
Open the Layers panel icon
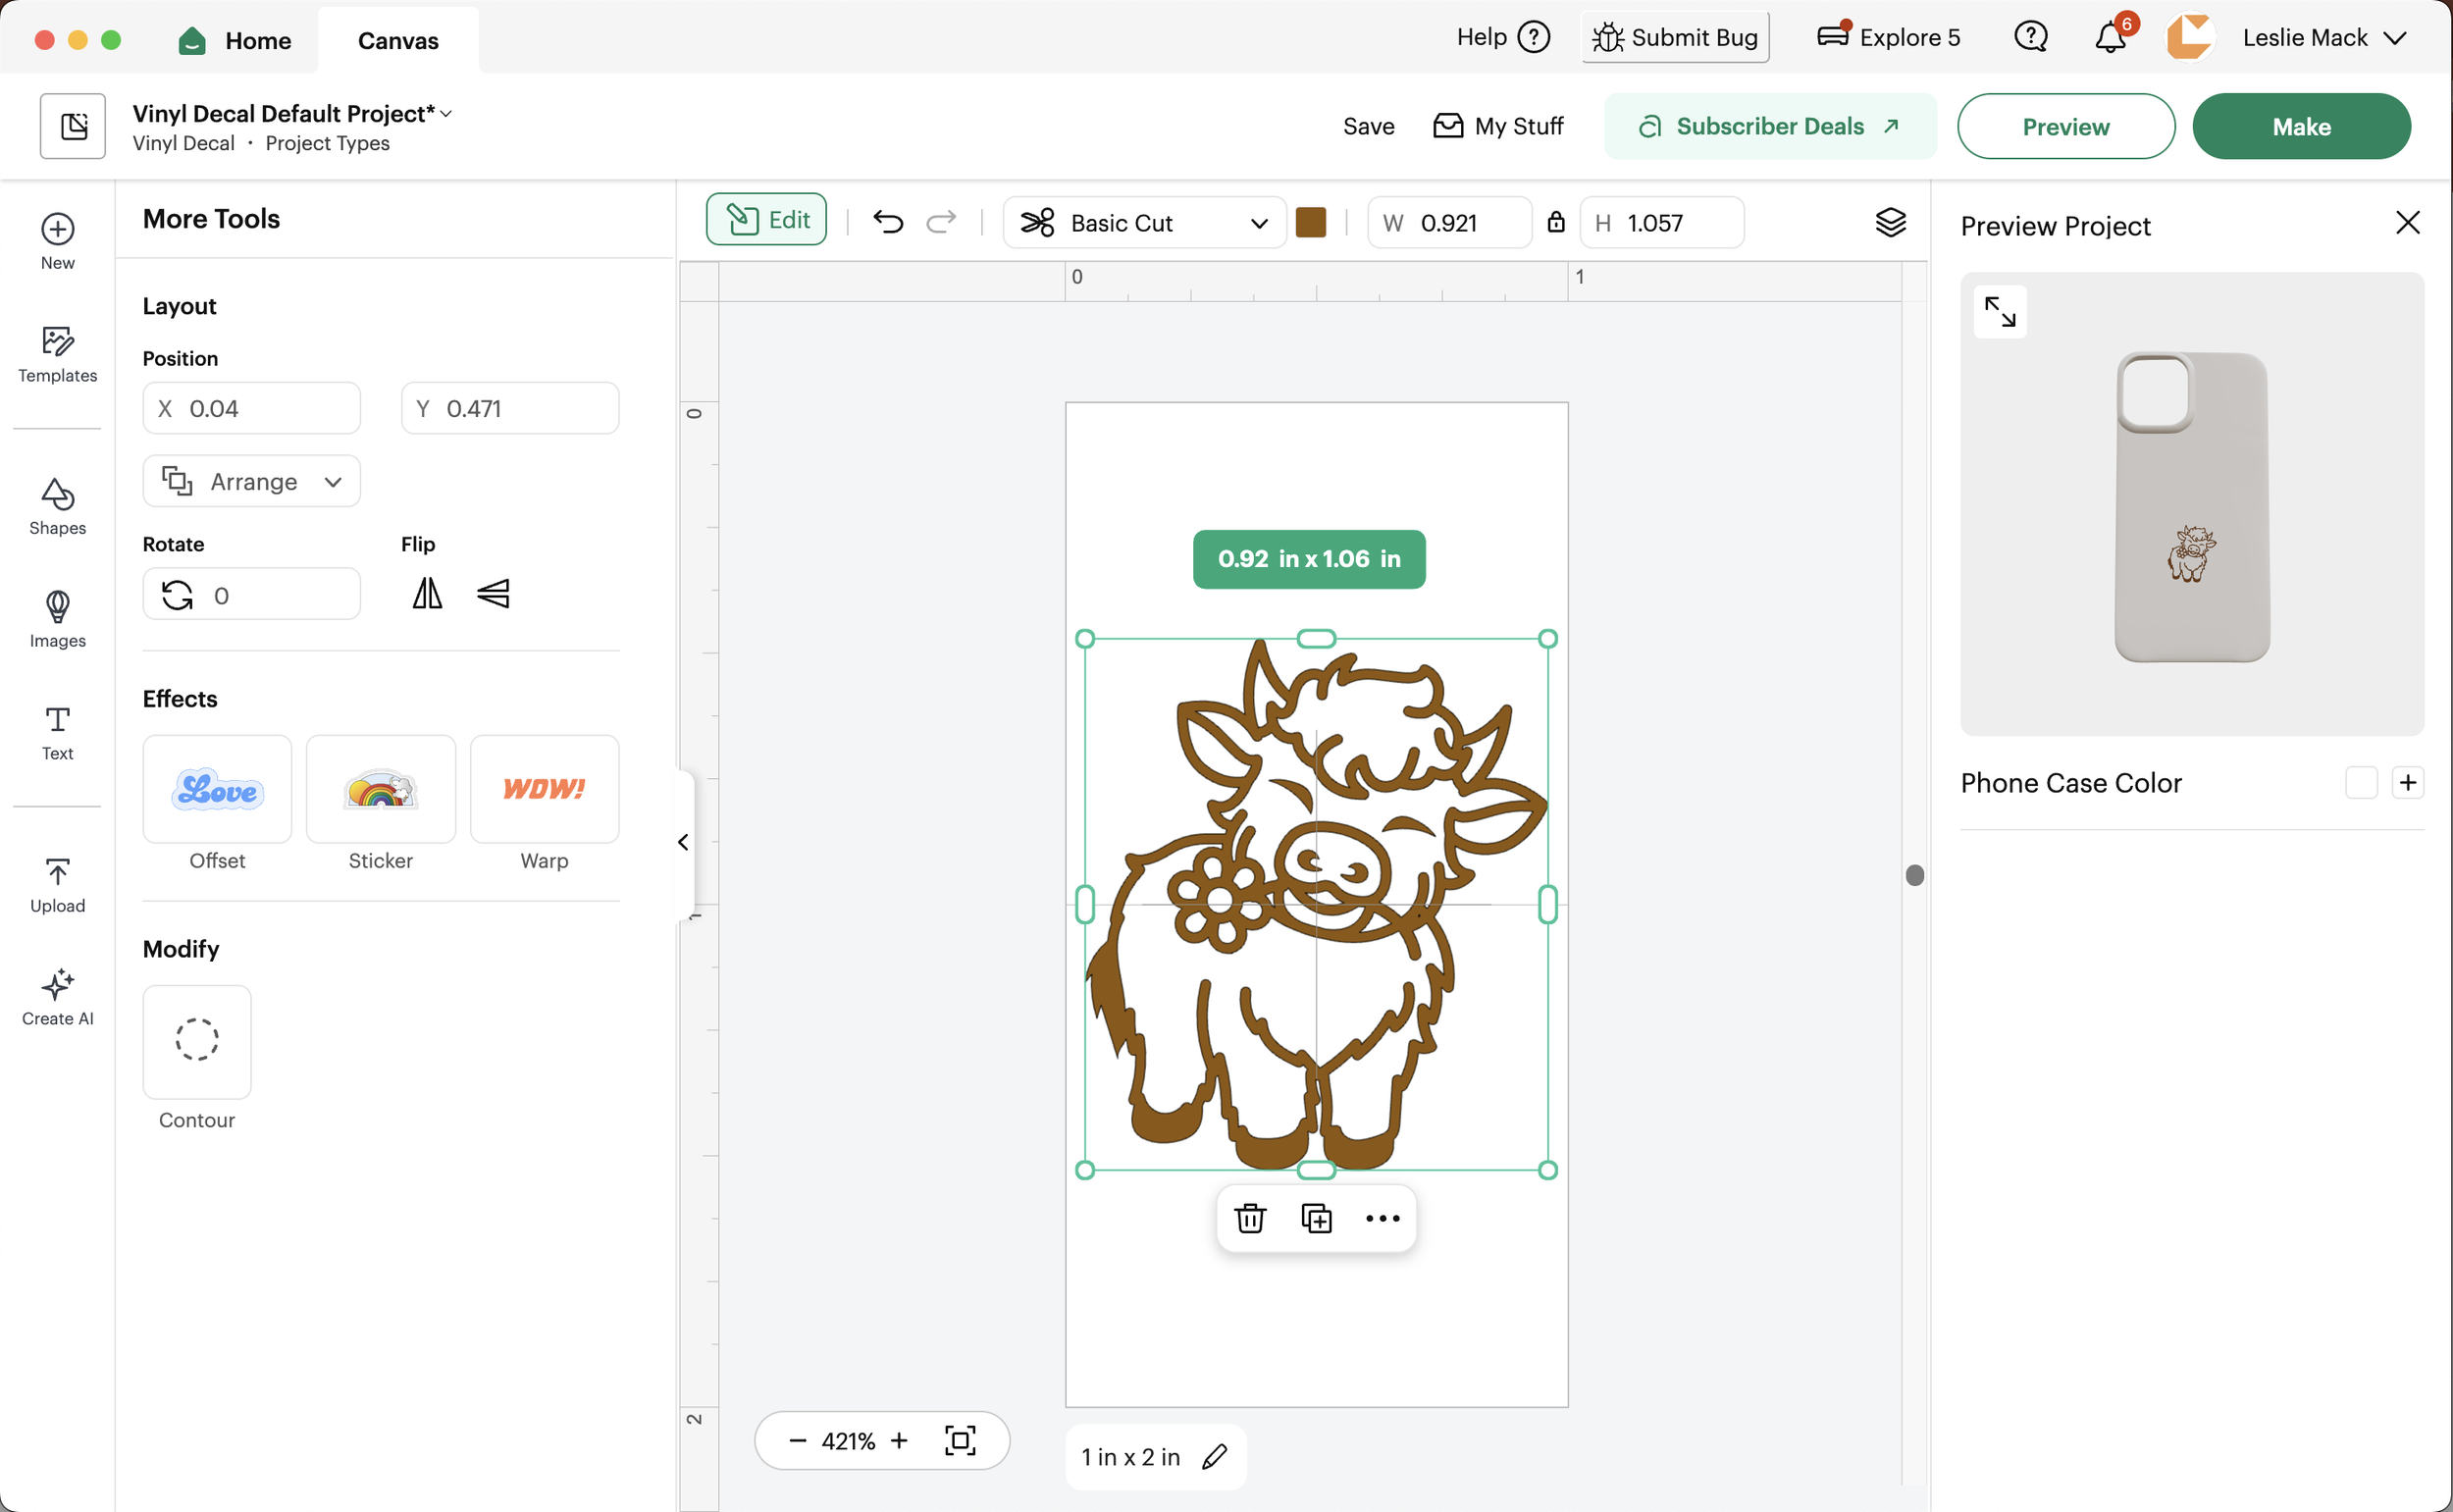point(1890,222)
